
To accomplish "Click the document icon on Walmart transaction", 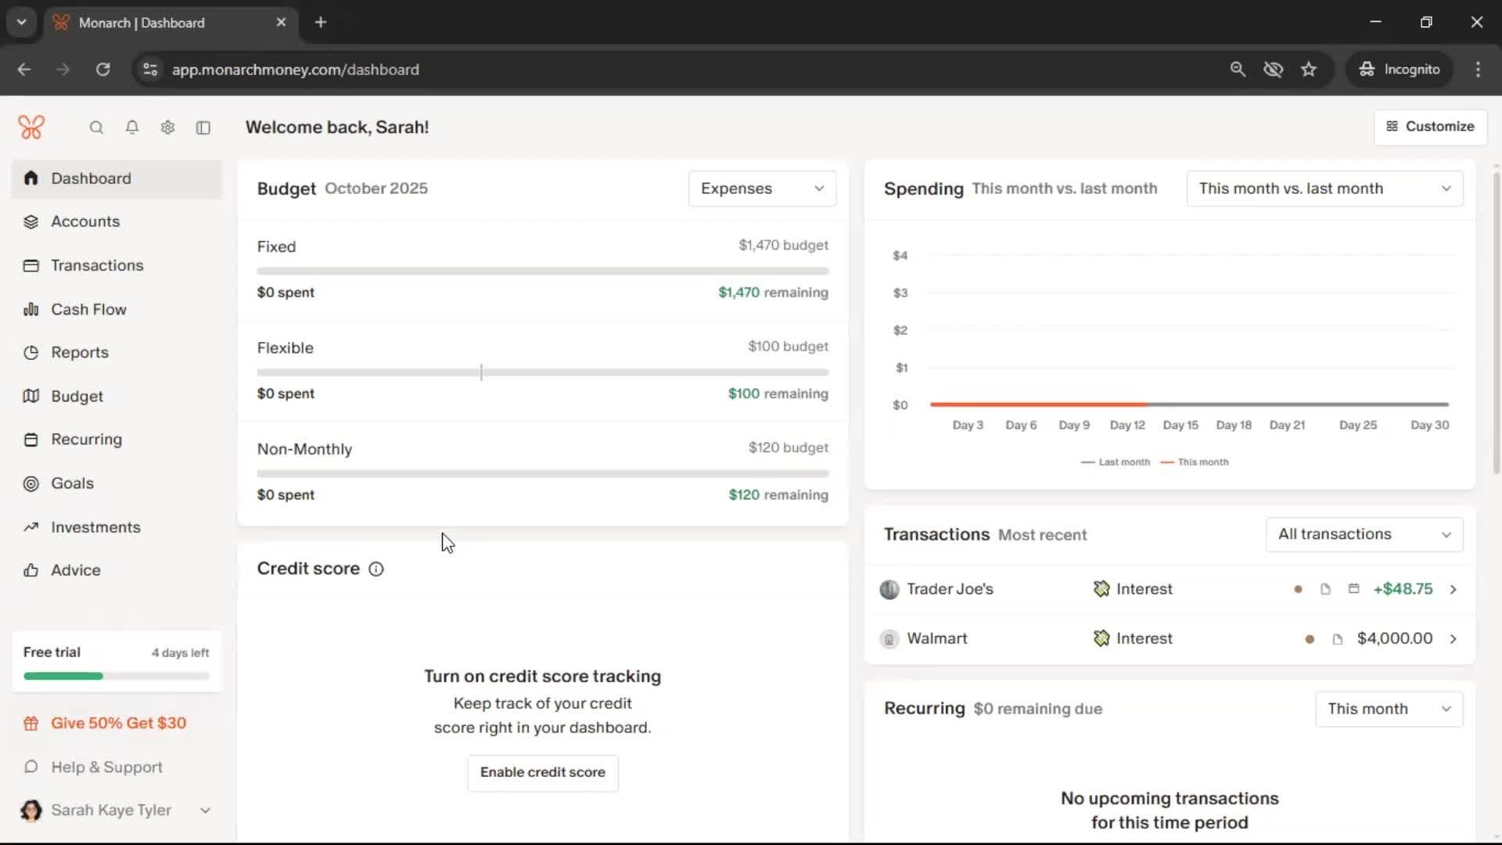I will tap(1338, 639).
